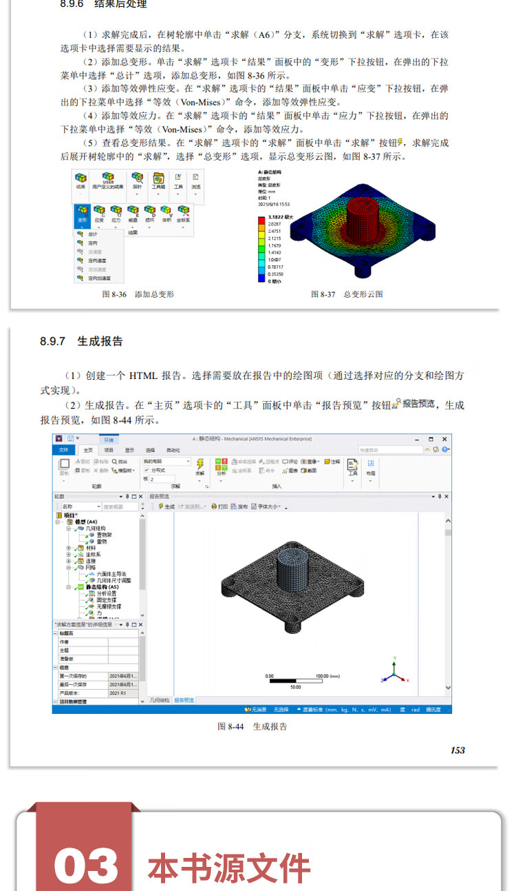Select 固定支撑 in the outline tree
This screenshot has height=891, width=516.
point(108,600)
